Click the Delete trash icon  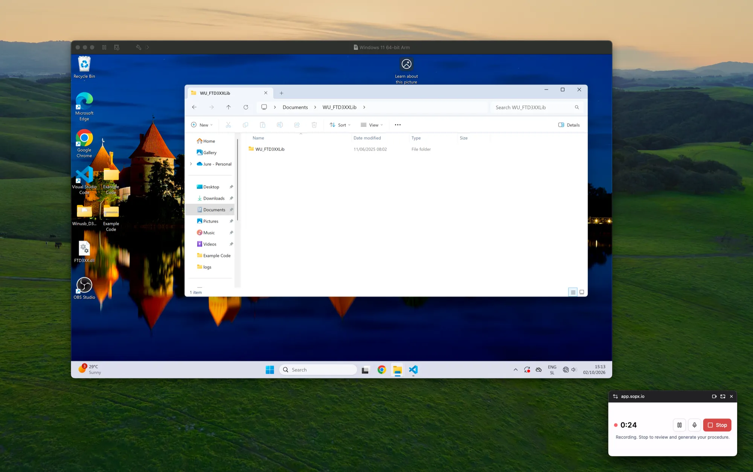[314, 125]
